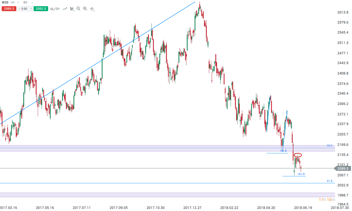Click the current price tag 2089.5 on the axis
This screenshot has width=352, height=211.
(x=343, y=168)
